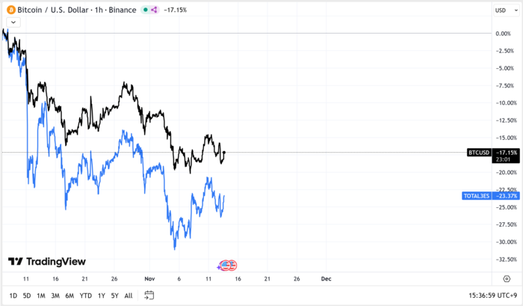Screen dimensions: 523x306
Task: Select the YTD range button
Action: click(86, 295)
